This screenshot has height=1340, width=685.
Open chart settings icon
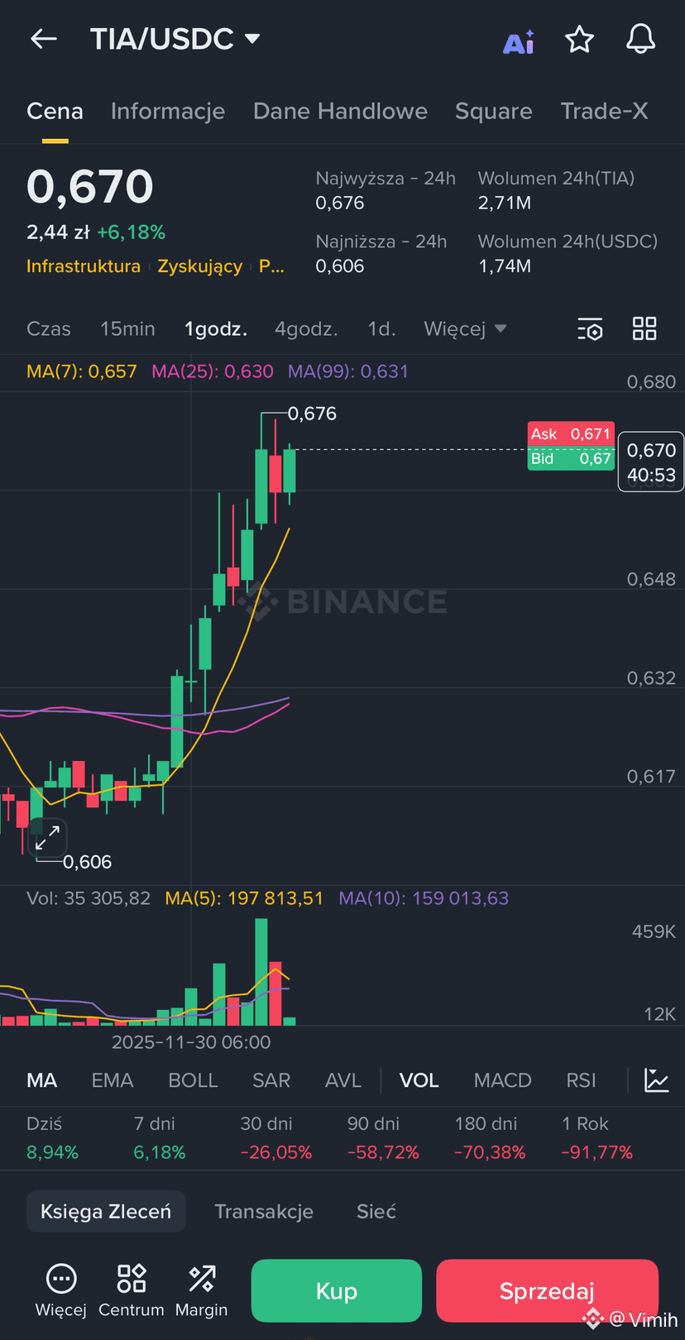[590, 329]
